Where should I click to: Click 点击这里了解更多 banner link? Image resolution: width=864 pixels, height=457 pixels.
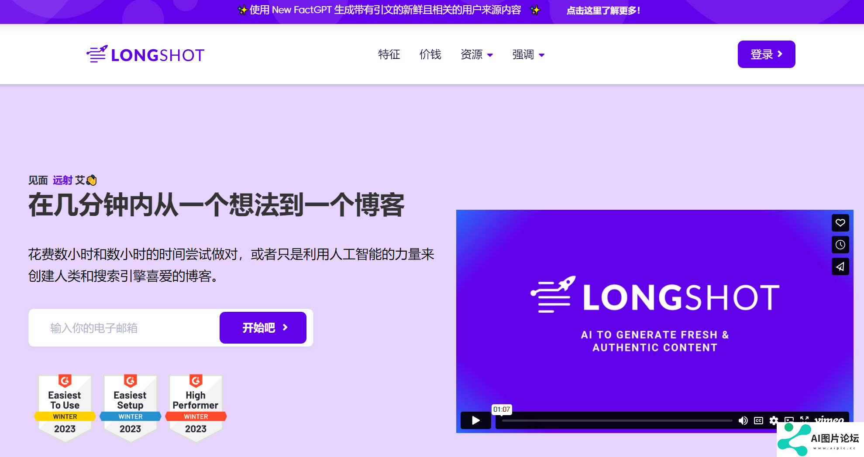[603, 10]
